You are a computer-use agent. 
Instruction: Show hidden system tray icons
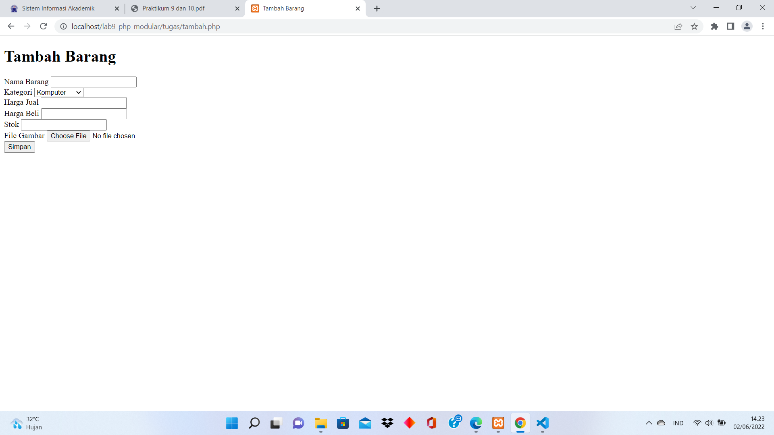pyautogui.click(x=649, y=423)
